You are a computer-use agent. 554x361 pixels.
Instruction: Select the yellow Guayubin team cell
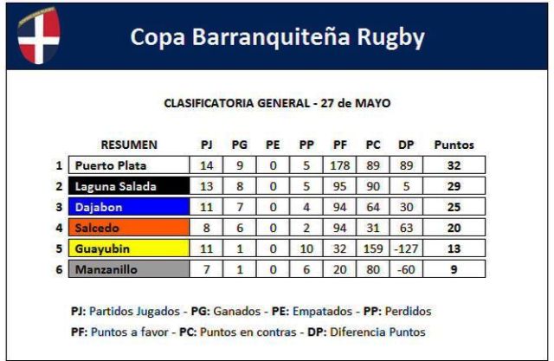(x=129, y=248)
